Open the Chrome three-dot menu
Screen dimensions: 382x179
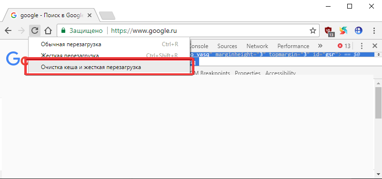(x=374, y=30)
